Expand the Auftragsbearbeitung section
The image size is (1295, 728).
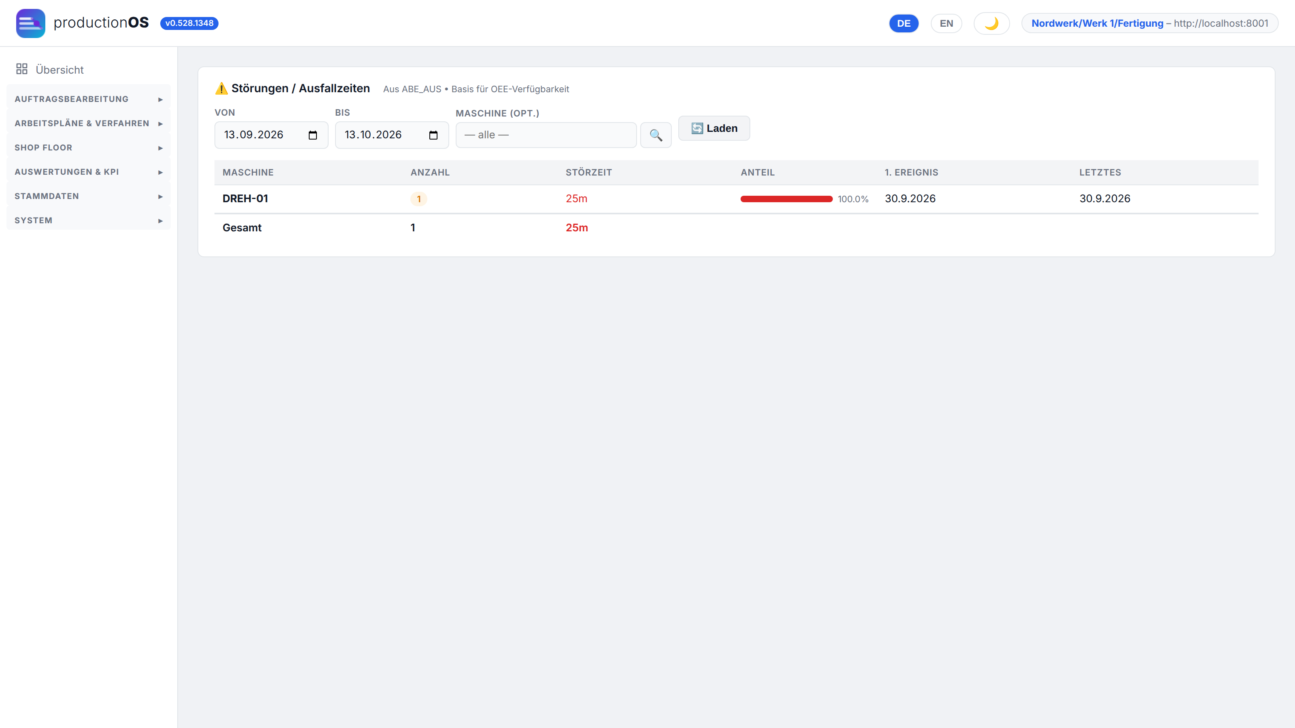[89, 99]
